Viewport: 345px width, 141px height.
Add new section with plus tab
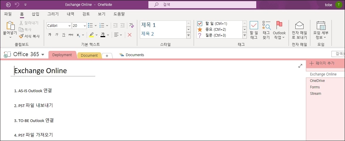107,56
